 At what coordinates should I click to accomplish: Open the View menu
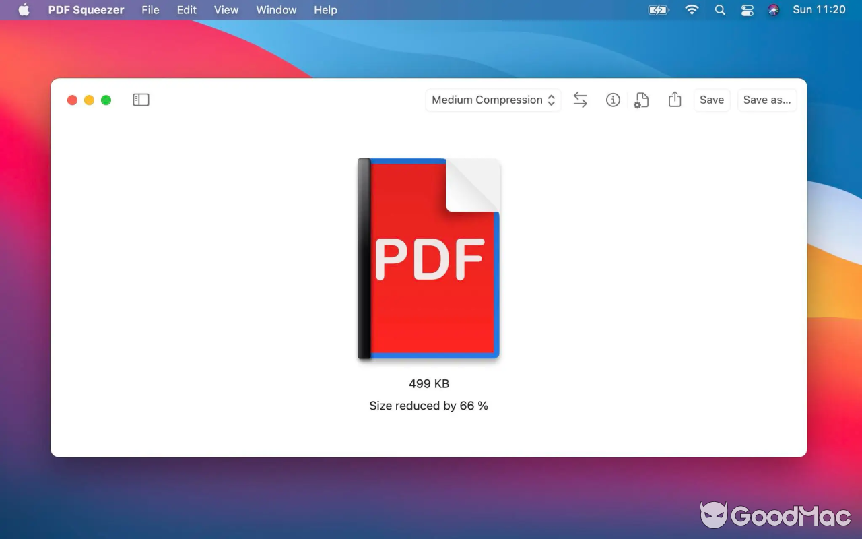pos(226,10)
